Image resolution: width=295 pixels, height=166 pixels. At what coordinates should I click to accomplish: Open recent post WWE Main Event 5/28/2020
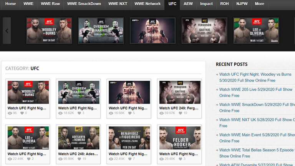[x=257, y=138]
